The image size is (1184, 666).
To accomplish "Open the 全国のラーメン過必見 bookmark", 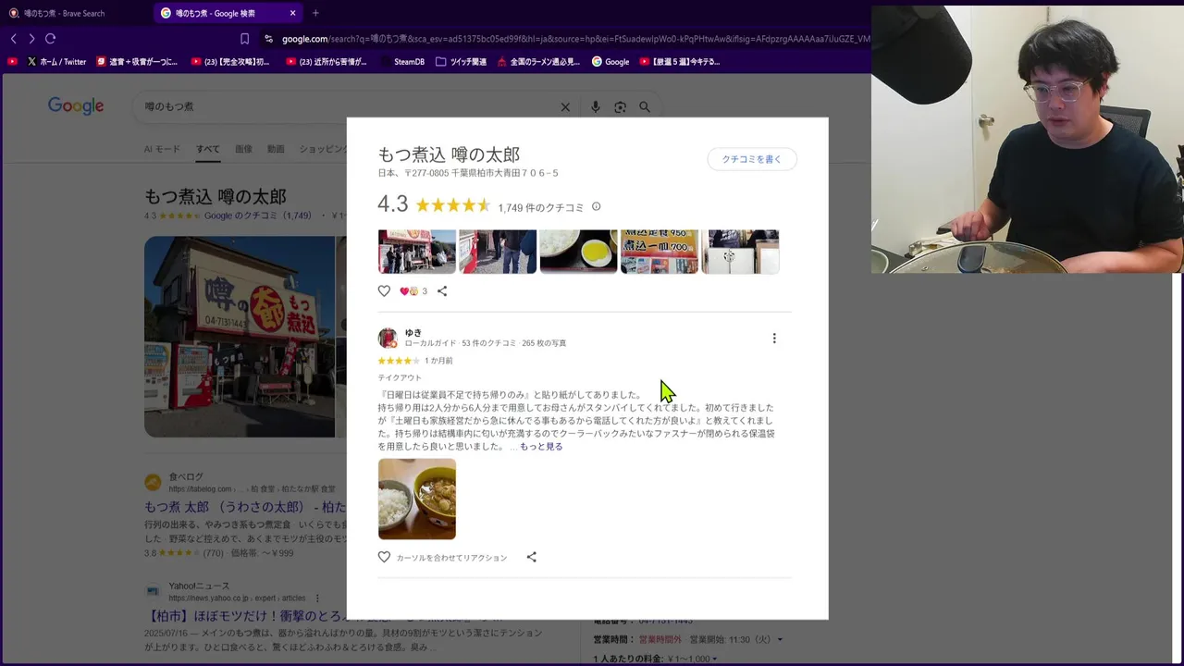I will pyautogui.click(x=538, y=62).
